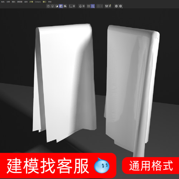Screen dimensions: 179x179
Task: Switch to Points mode in the toolbar
Action: pyautogui.click(x=48, y=6)
